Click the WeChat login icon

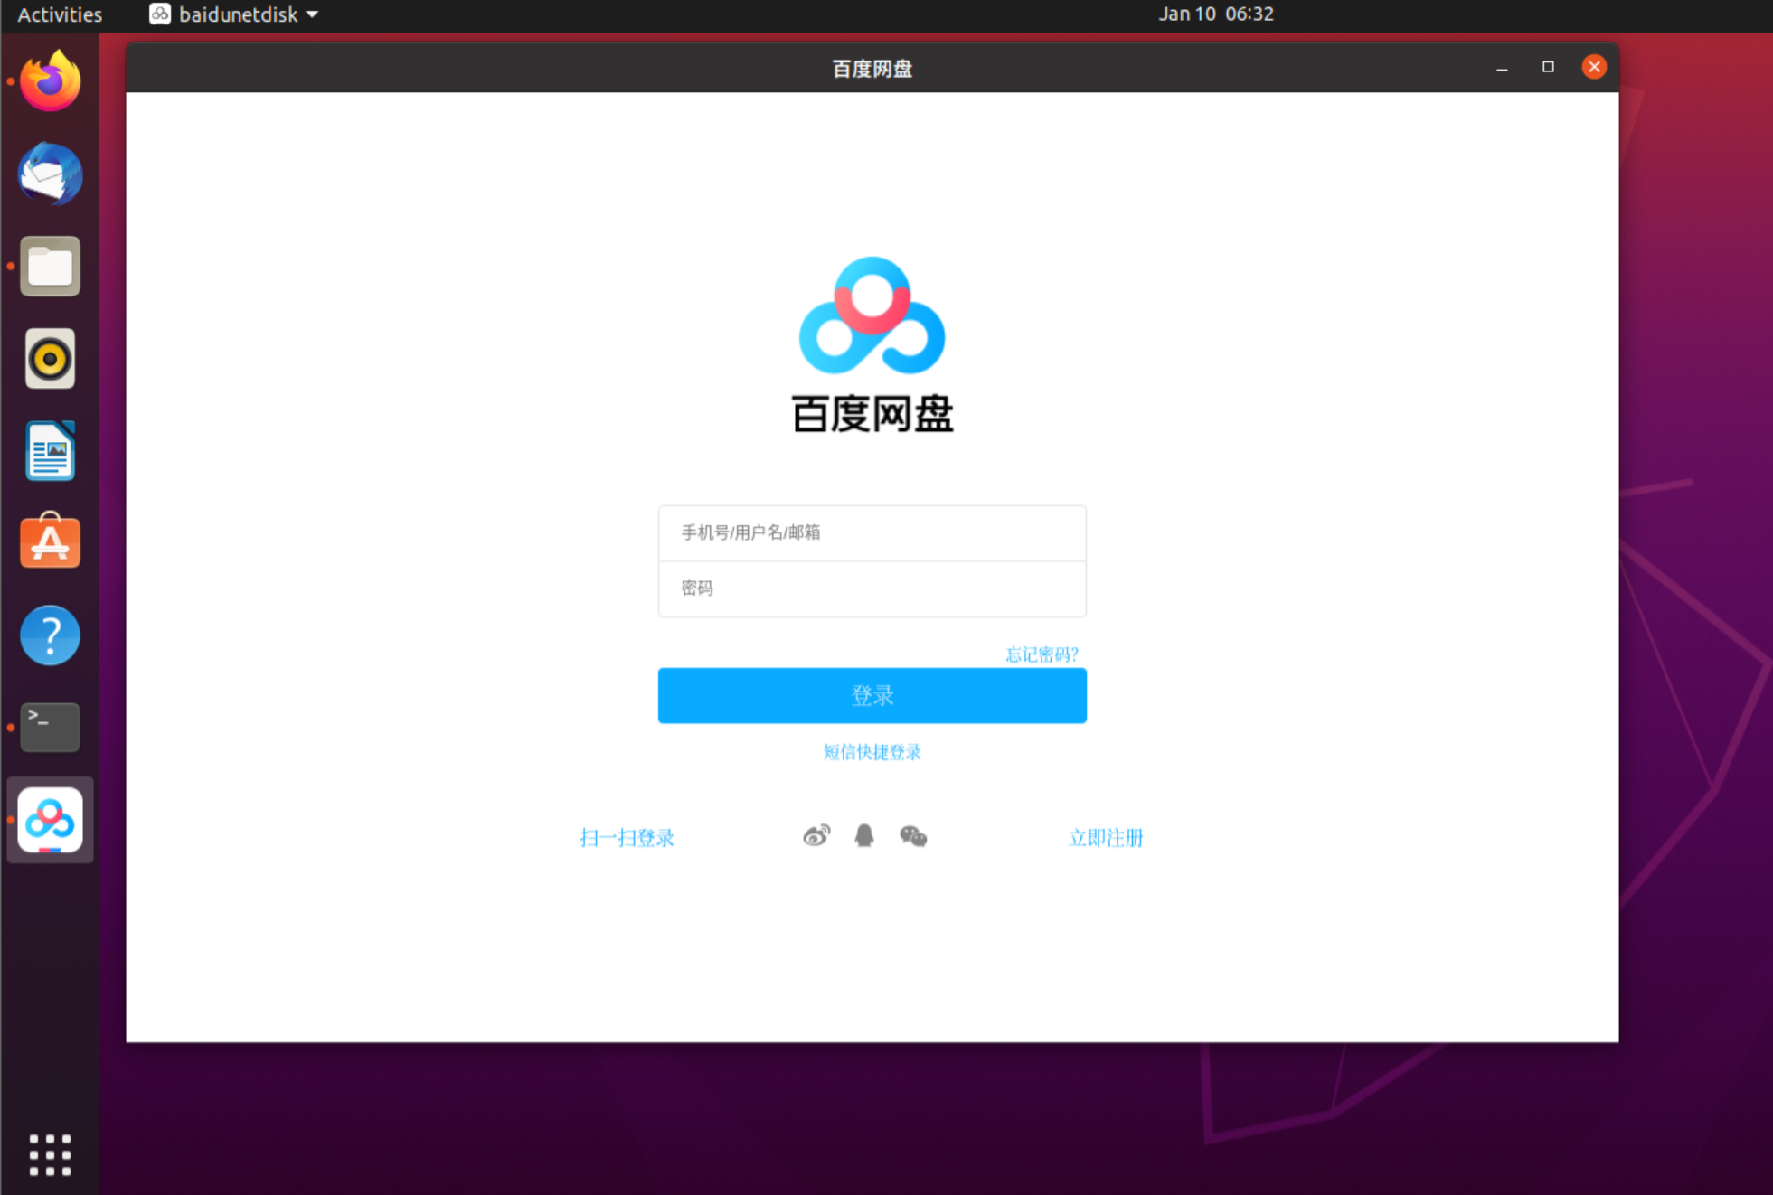click(x=913, y=836)
